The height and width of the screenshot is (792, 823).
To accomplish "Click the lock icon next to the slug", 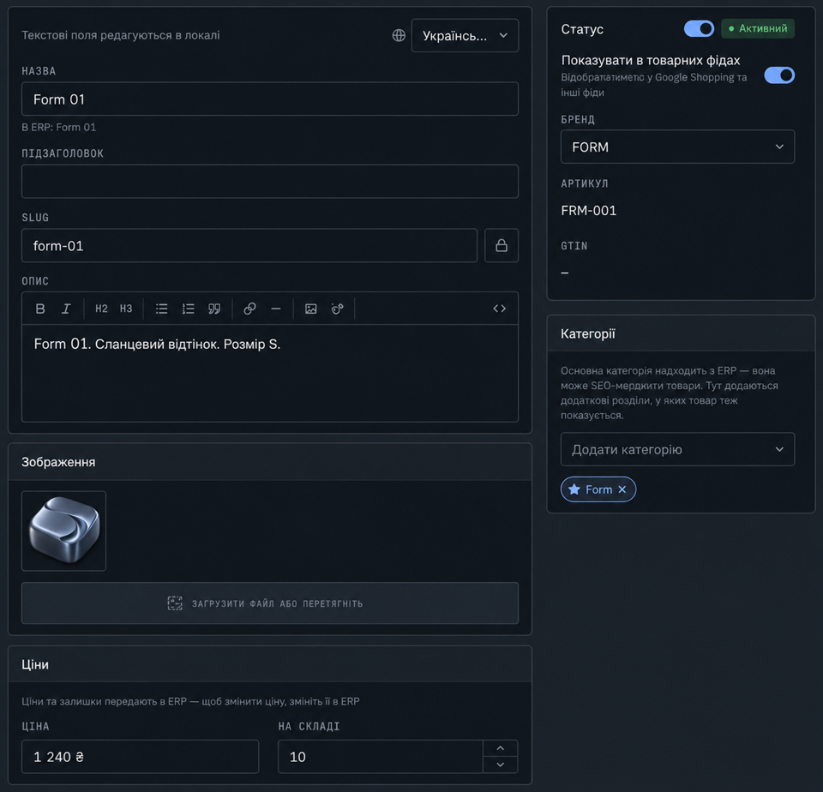I will [x=502, y=245].
